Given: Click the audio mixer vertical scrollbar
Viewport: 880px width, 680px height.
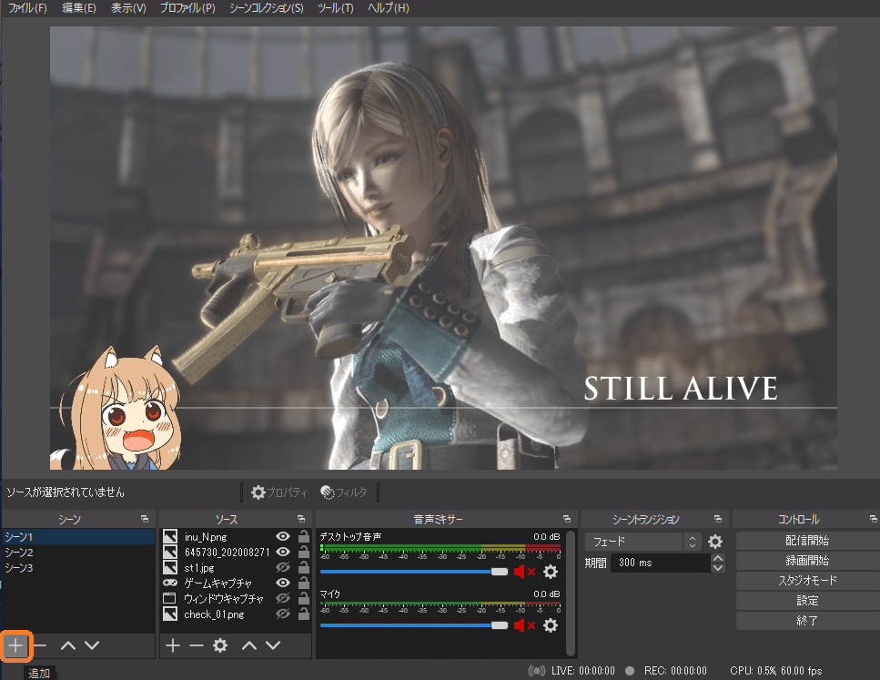Looking at the screenshot, I should tap(571, 593).
